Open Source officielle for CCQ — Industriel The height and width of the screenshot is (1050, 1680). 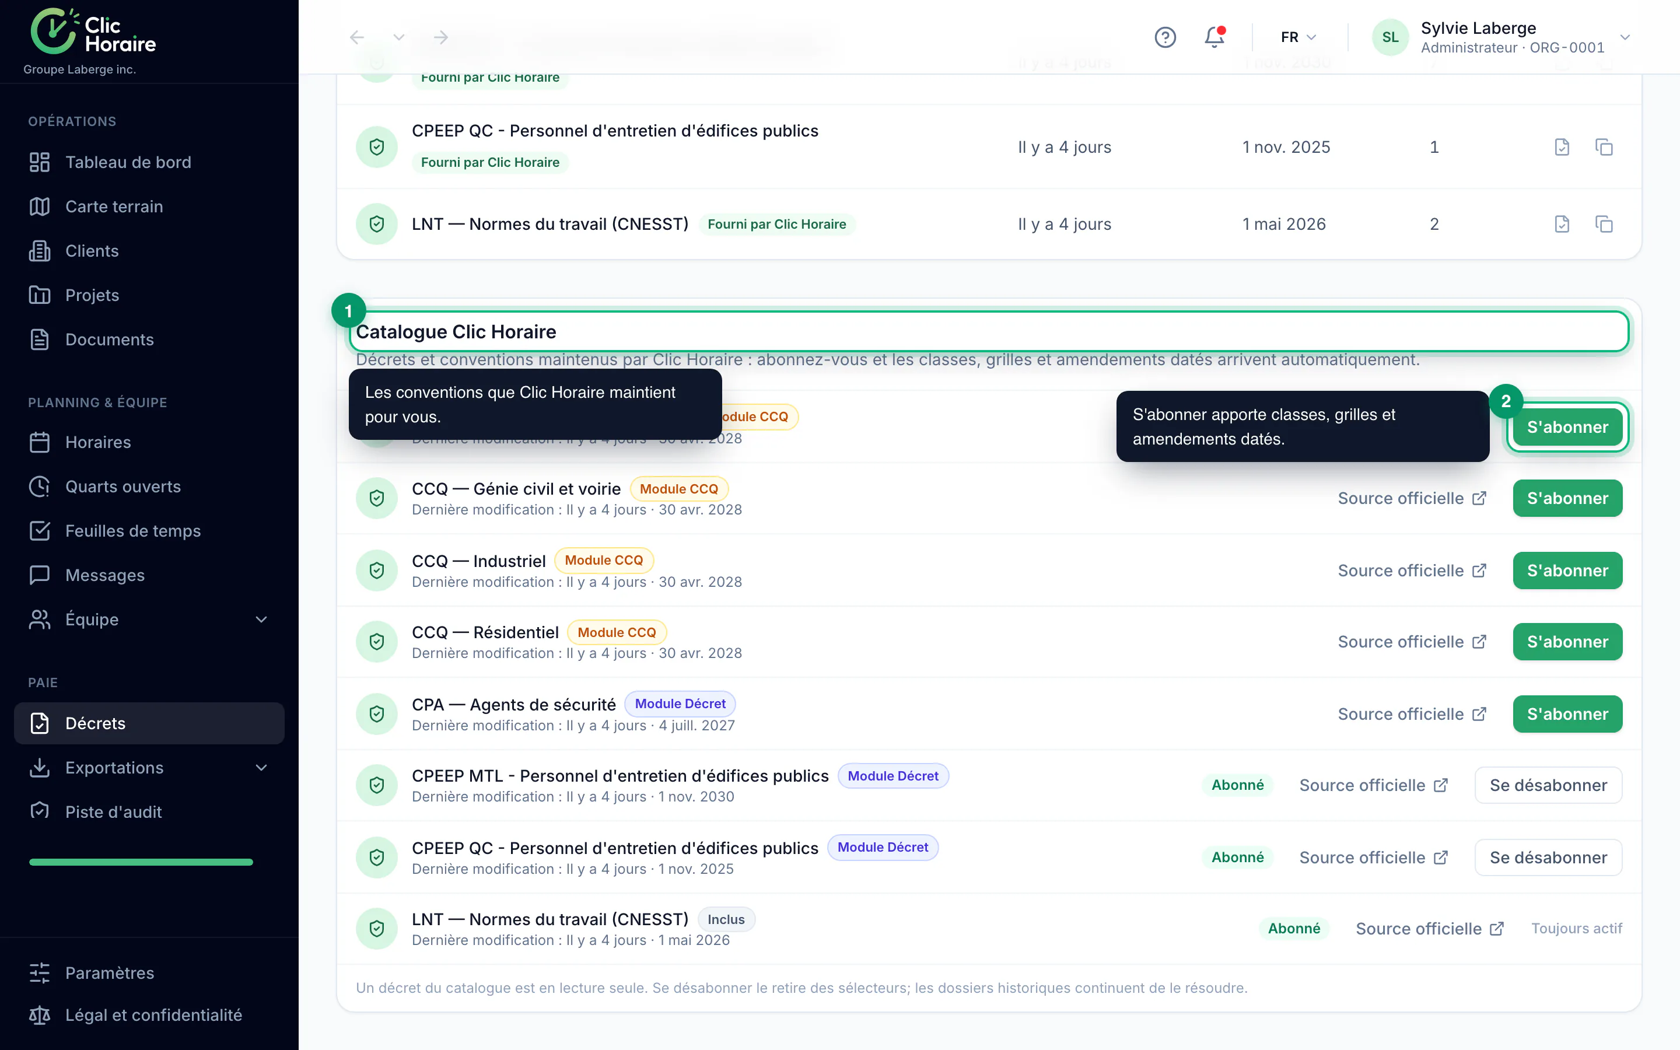[1412, 571]
